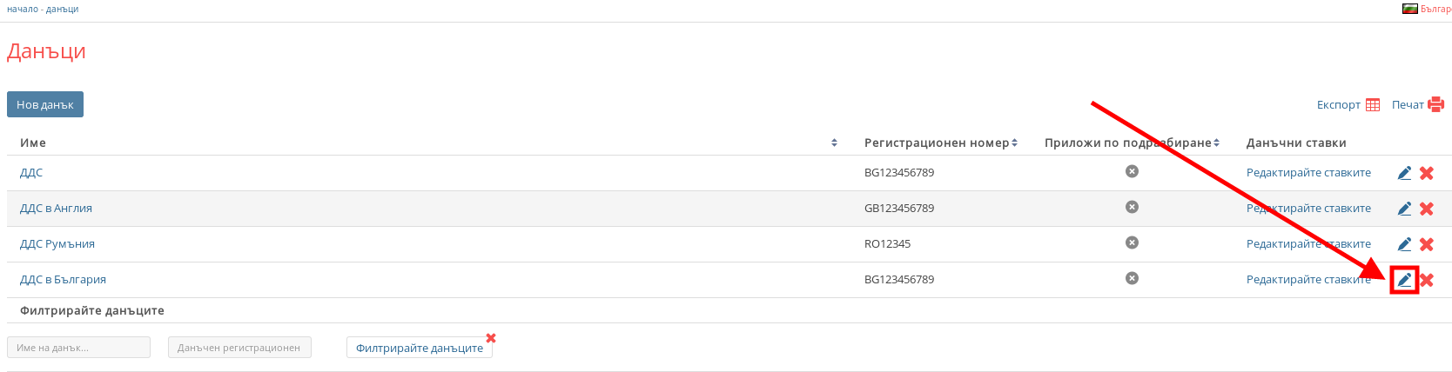The image size is (1452, 372).
Task: Click the edit pencil for ДДС row
Action: coord(1404,173)
